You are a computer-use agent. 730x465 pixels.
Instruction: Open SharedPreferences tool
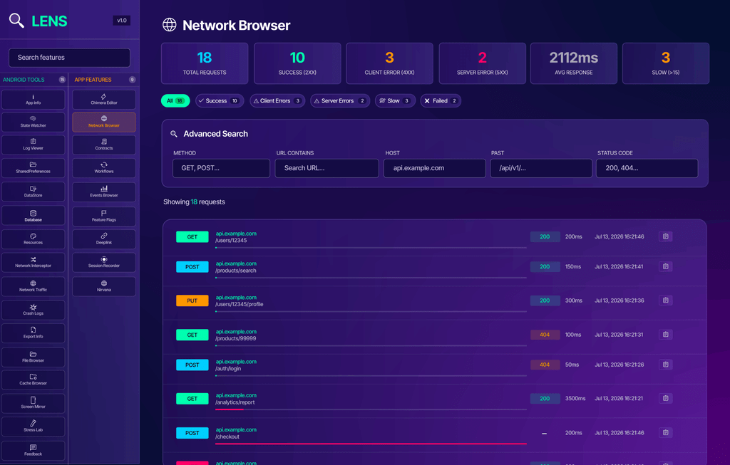[x=33, y=168]
